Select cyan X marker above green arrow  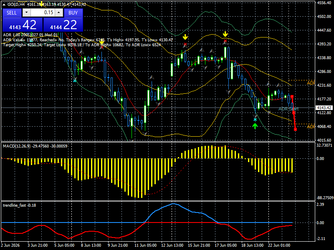point(255,120)
